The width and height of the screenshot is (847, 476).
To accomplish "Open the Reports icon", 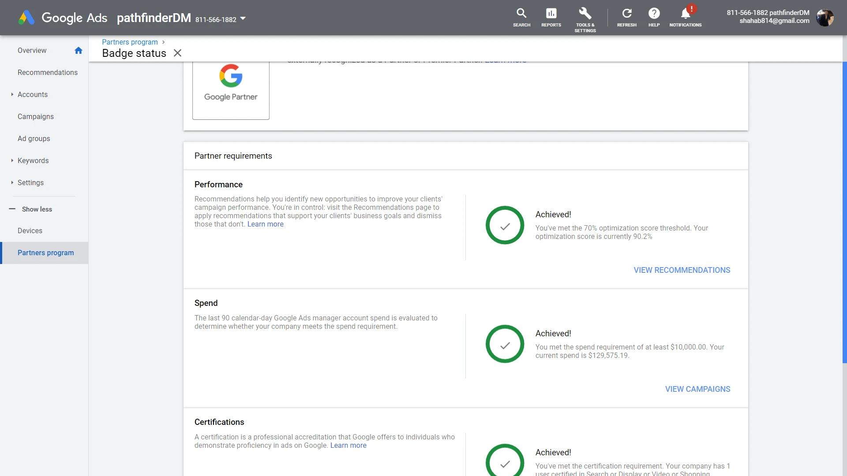I will click(551, 14).
